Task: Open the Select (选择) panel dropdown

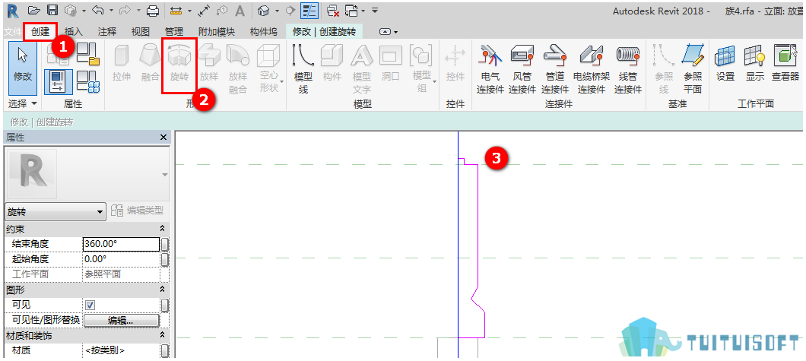Action: pyautogui.click(x=23, y=103)
